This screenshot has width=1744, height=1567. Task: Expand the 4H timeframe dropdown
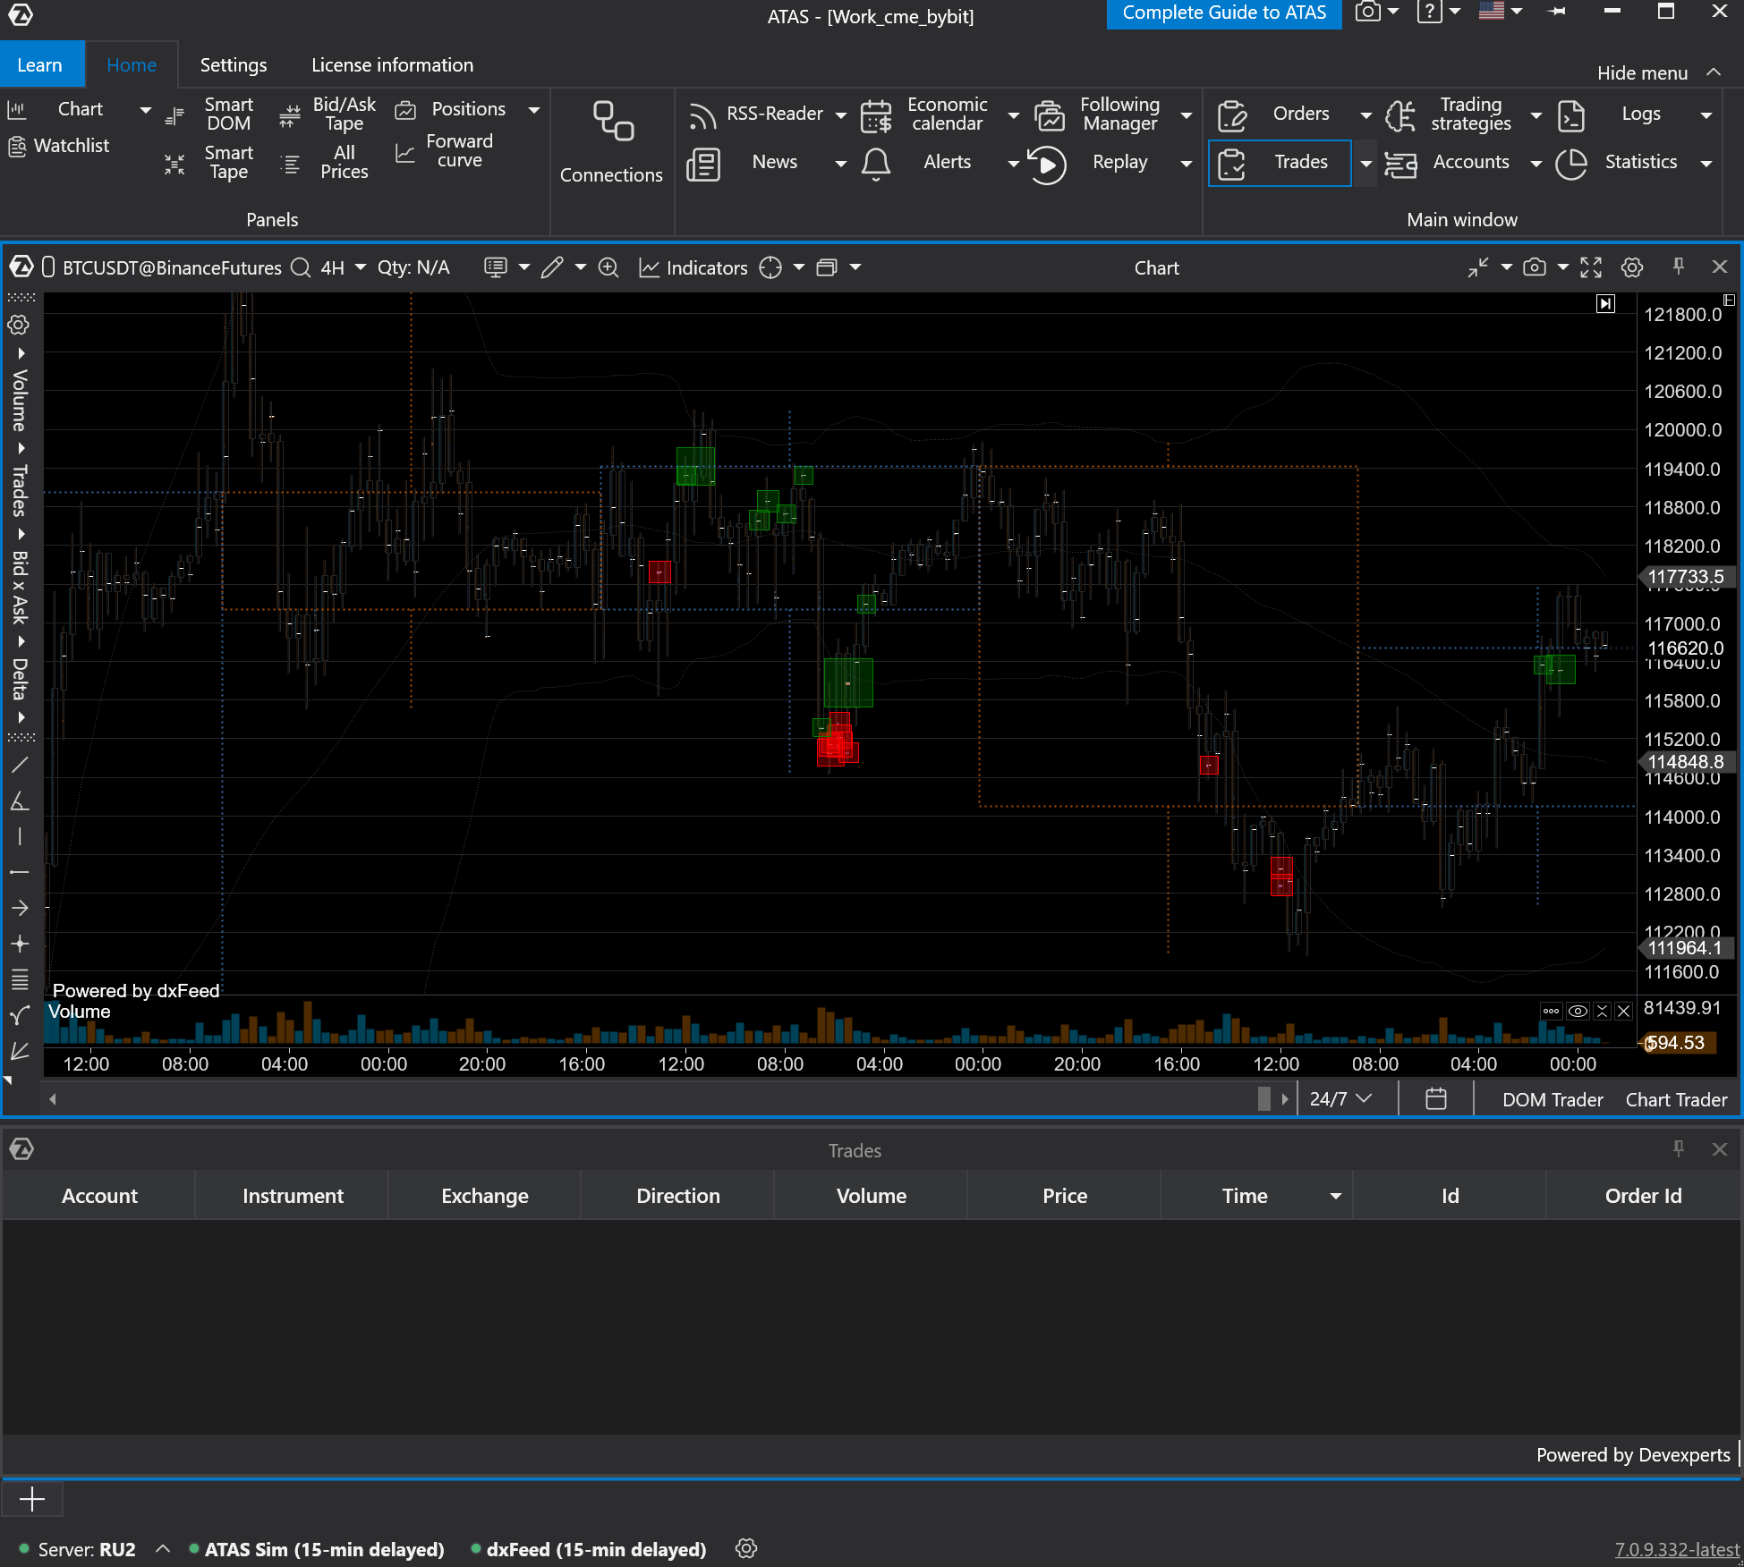coord(361,267)
